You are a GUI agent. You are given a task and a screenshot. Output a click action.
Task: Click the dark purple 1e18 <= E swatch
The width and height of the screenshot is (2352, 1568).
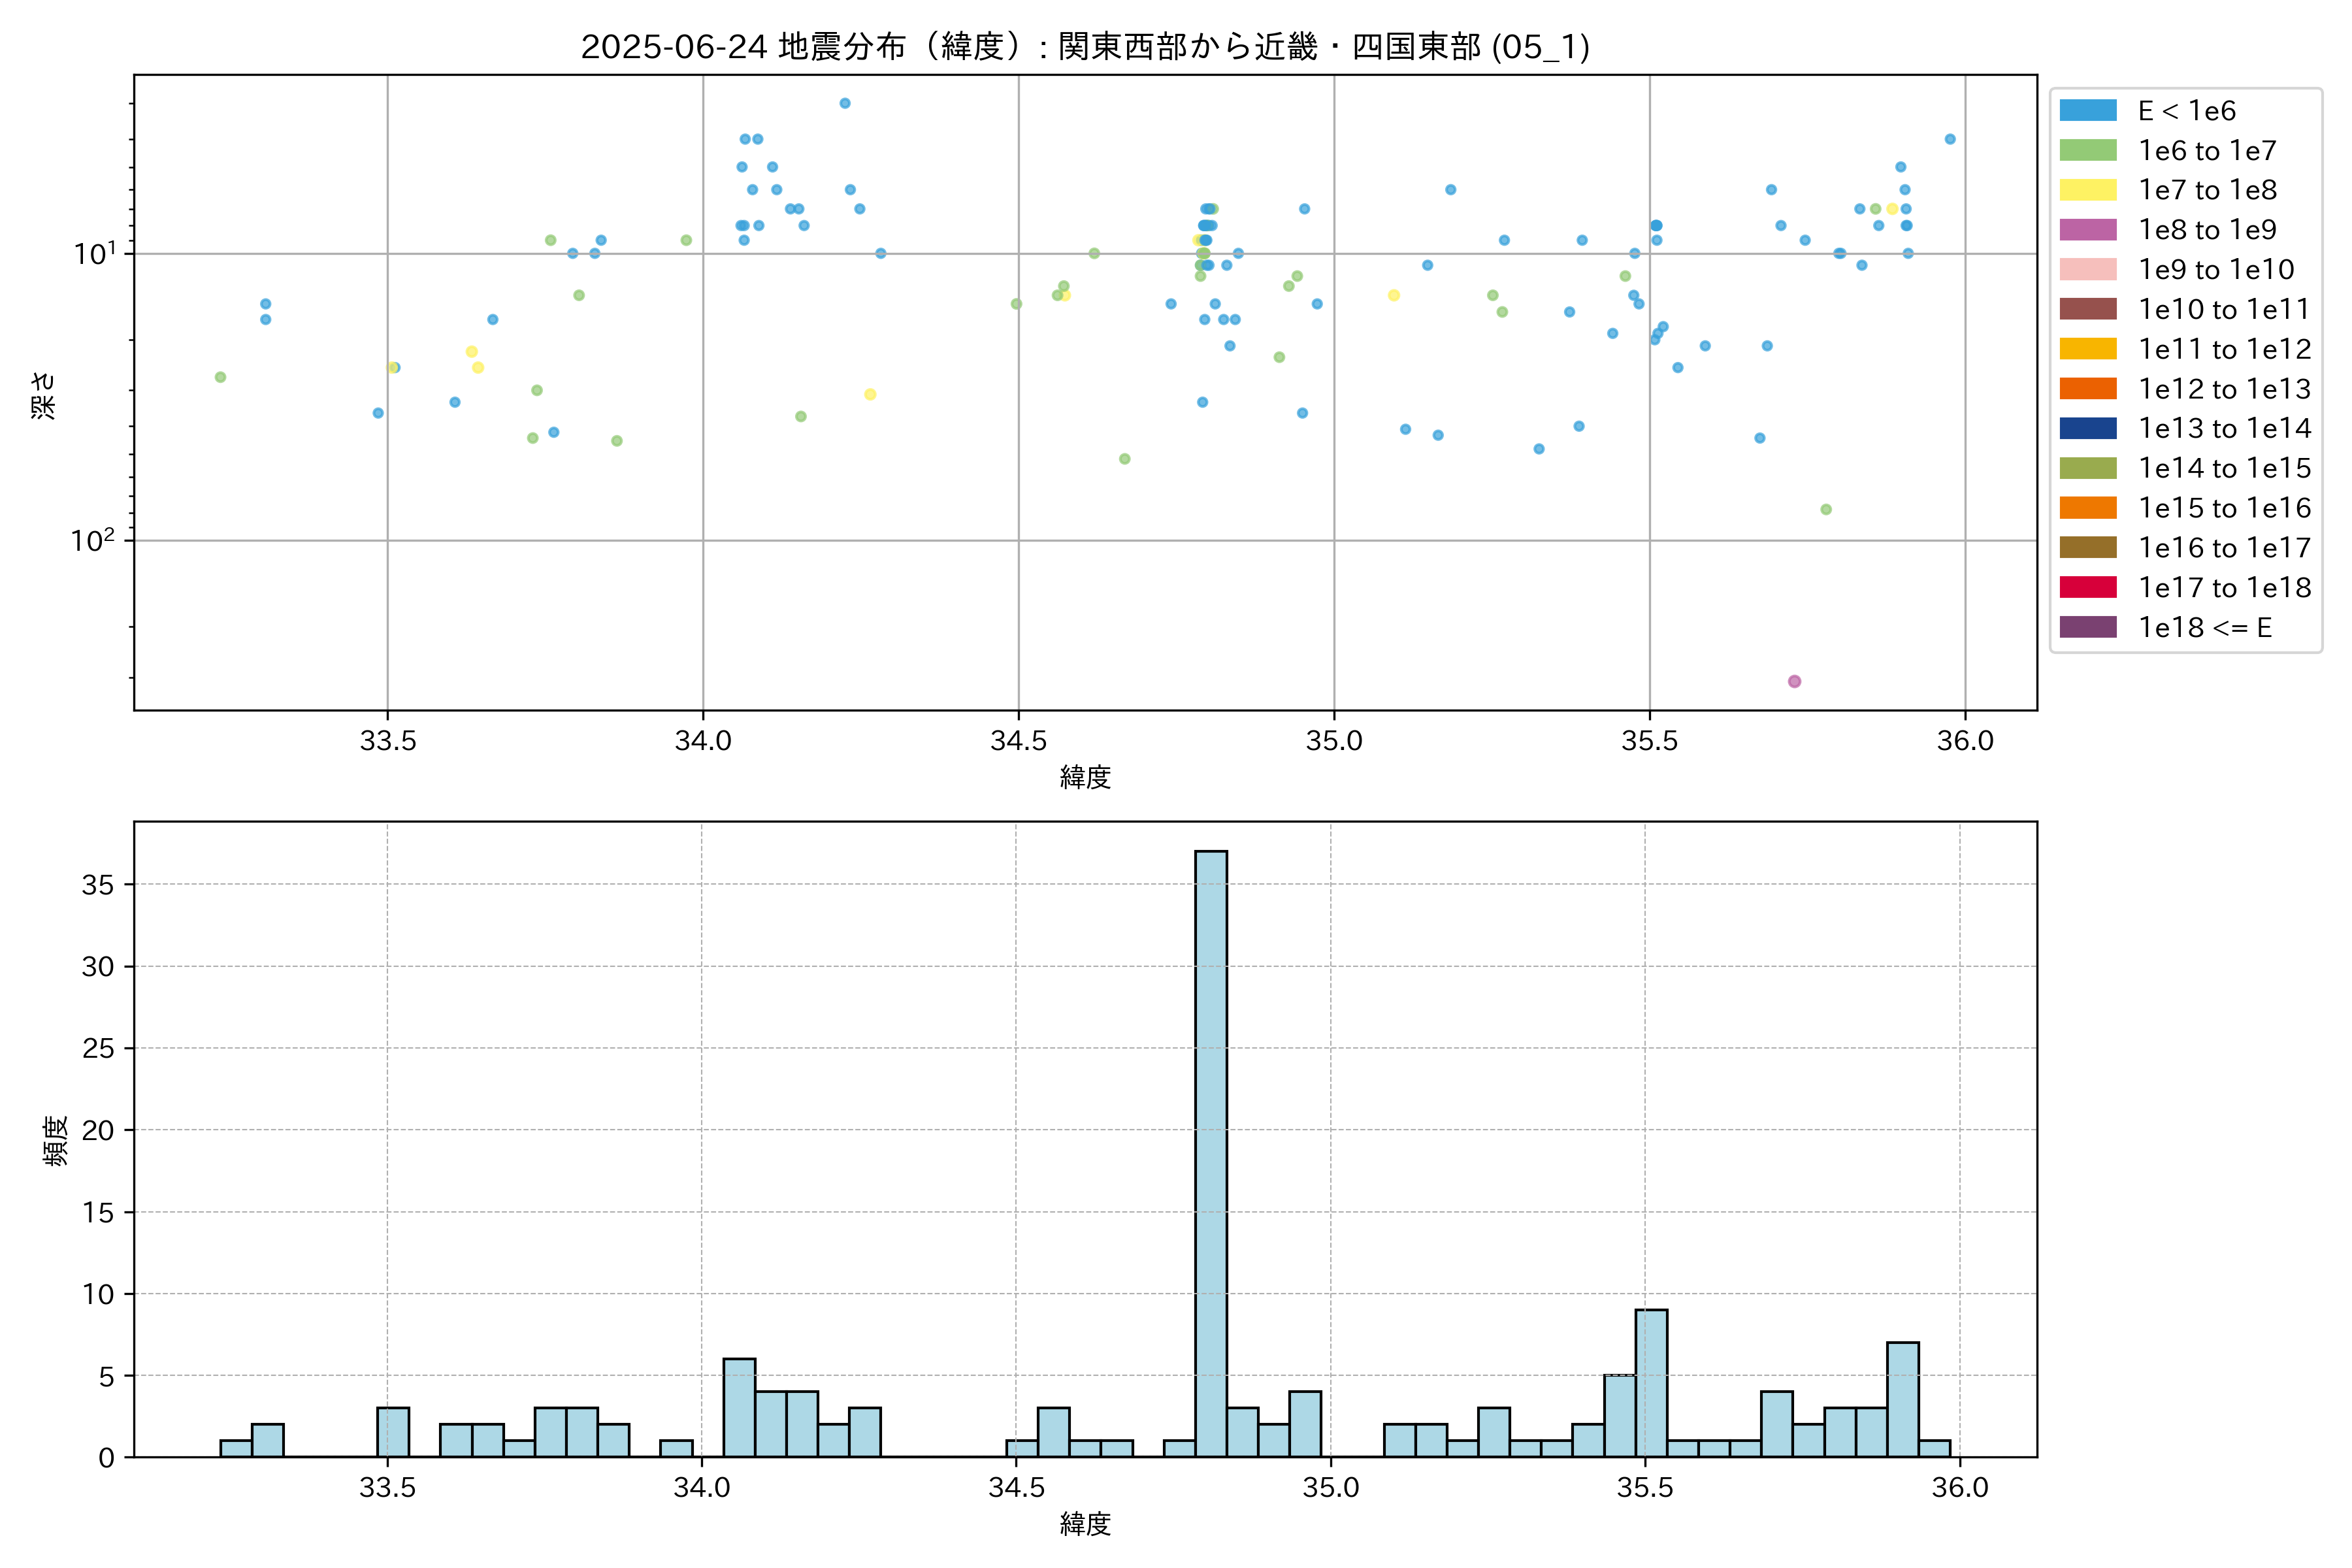tap(2088, 627)
